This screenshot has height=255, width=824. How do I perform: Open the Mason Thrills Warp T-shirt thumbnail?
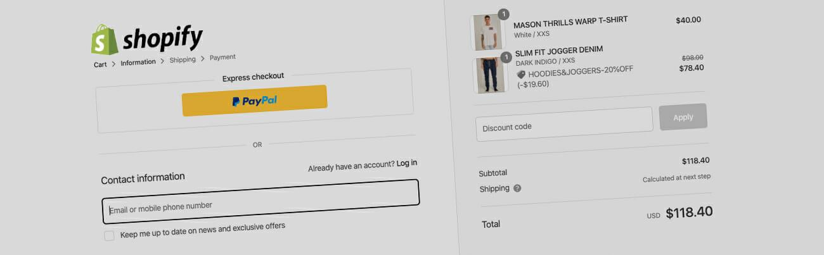coord(487,32)
